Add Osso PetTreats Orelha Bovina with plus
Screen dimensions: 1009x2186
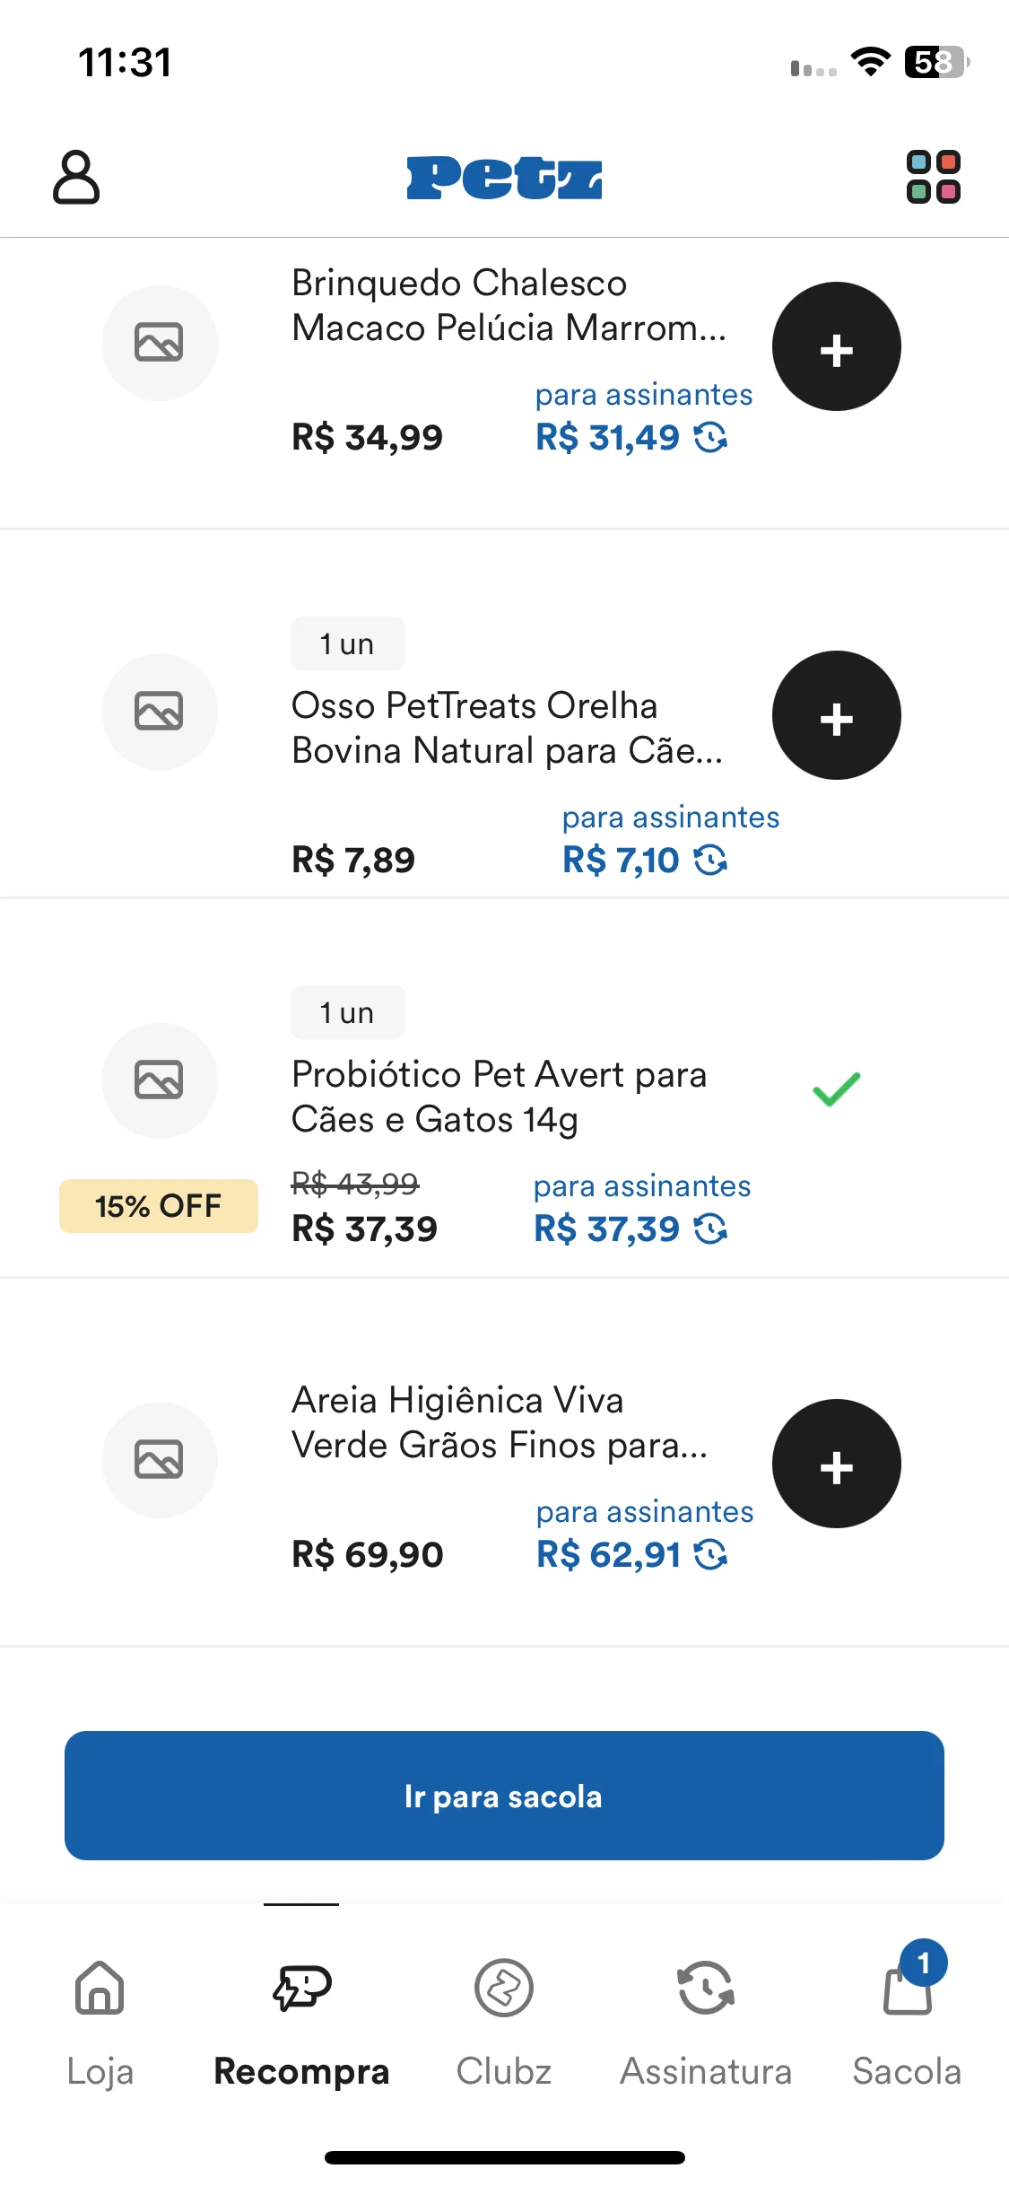tap(836, 715)
